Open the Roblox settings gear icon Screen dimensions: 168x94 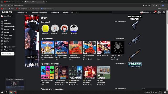pyautogui.click(x=164, y=12)
